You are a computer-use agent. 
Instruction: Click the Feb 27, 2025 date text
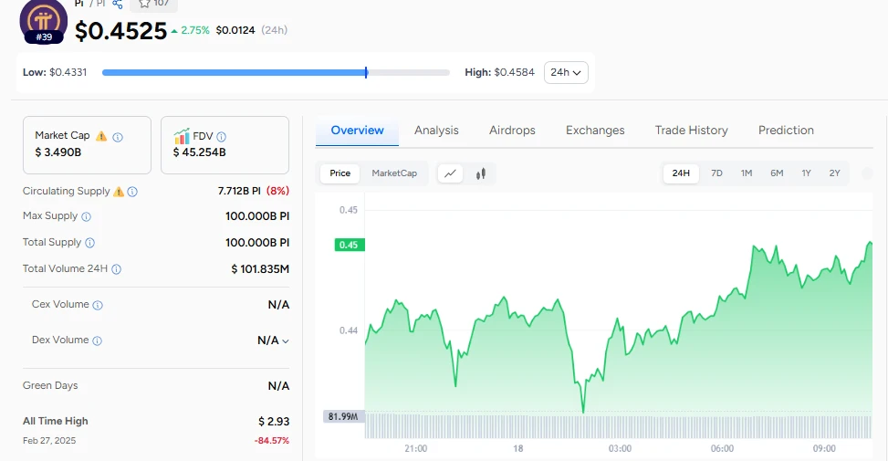click(49, 441)
